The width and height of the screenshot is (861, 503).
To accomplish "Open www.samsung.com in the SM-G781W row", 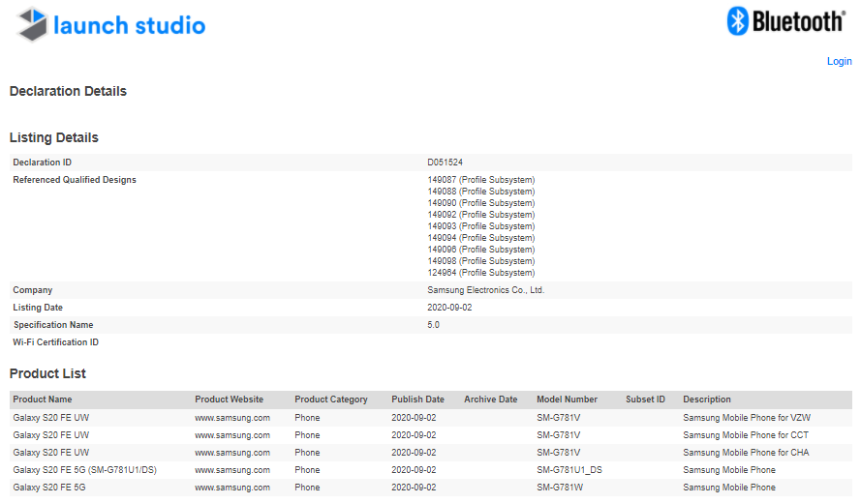I will click(x=232, y=488).
